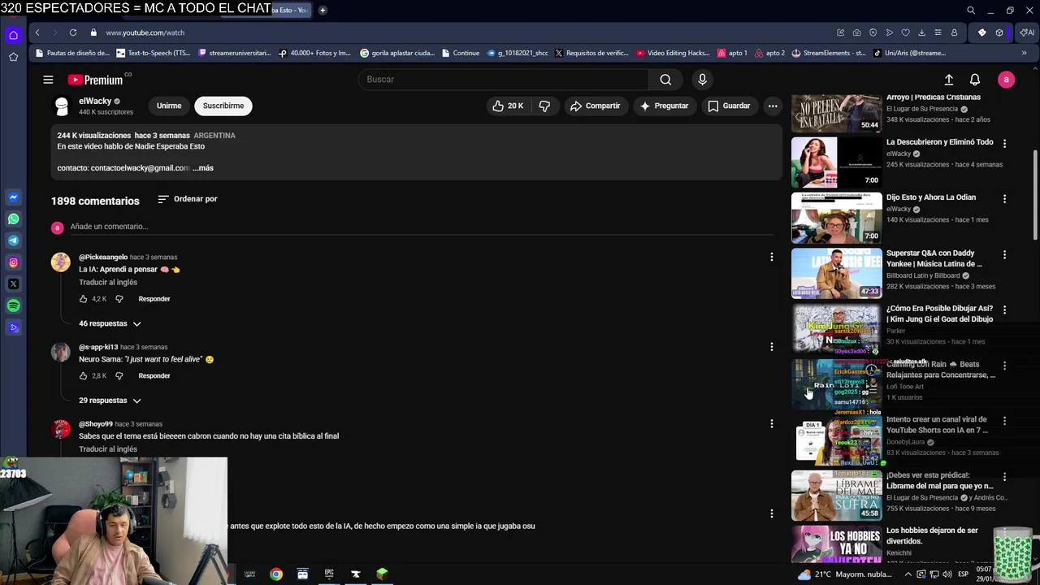1040x585 pixels.
Task: Open options for 'Superstar Q&A con Daddy Yankee'
Action: point(1004,254)
